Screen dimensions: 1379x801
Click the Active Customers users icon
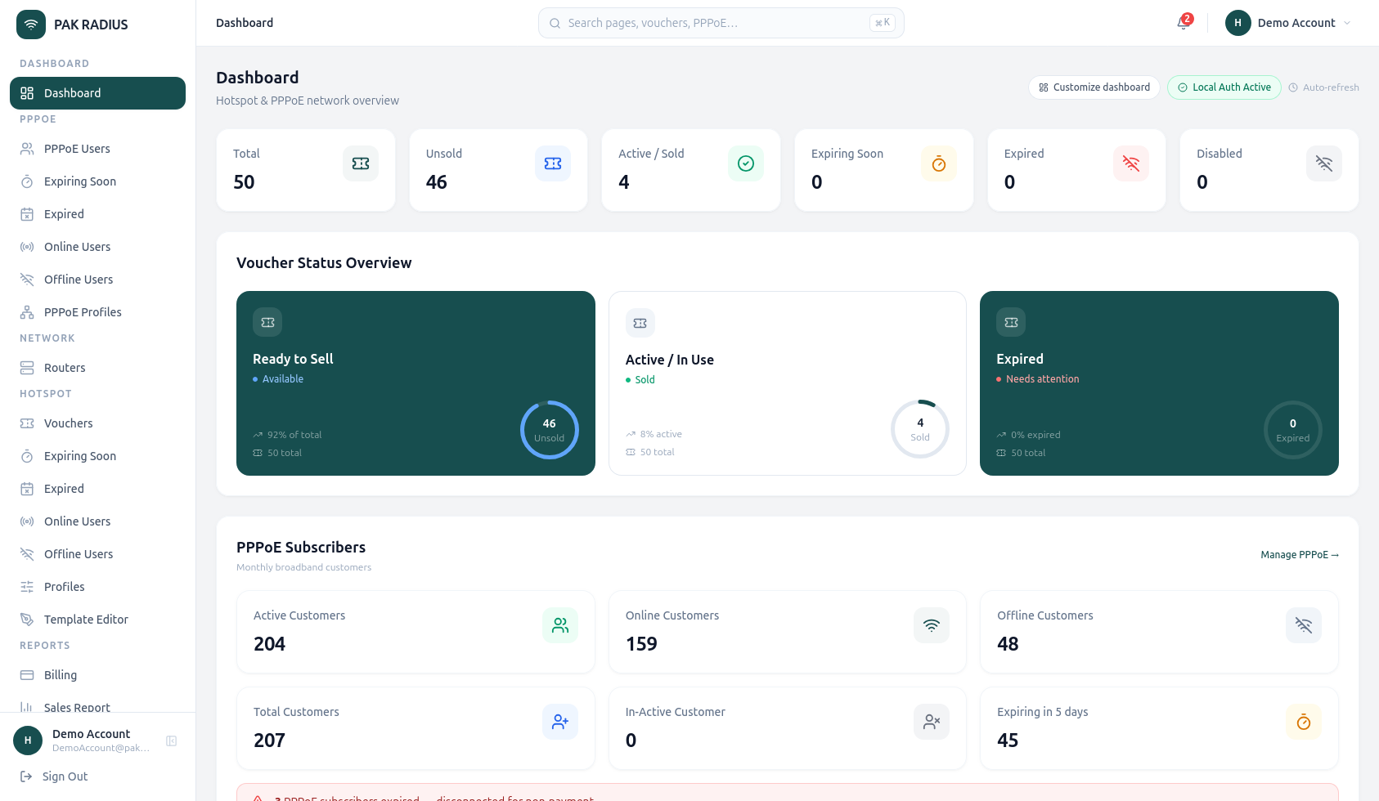click(560, 625)
